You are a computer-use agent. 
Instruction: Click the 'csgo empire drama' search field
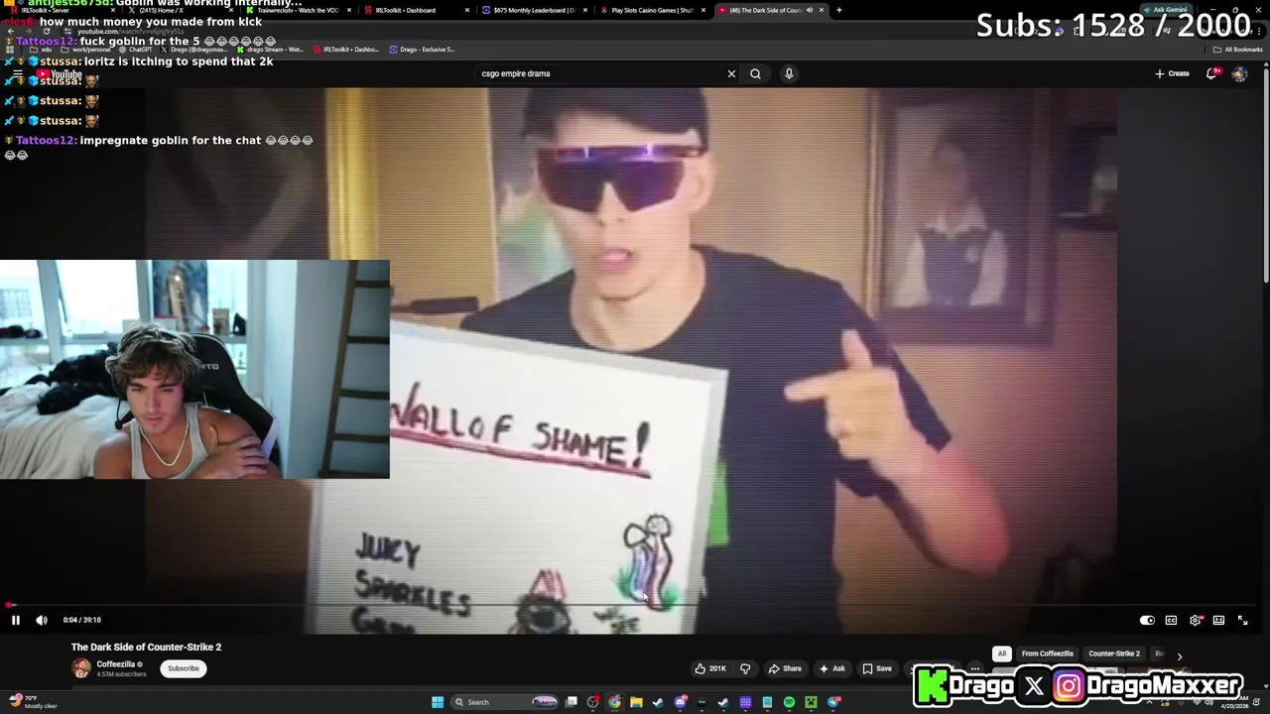[x=600, y=73]
